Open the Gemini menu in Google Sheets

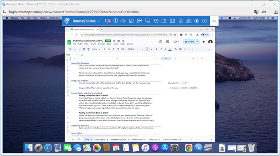point(130,44)
